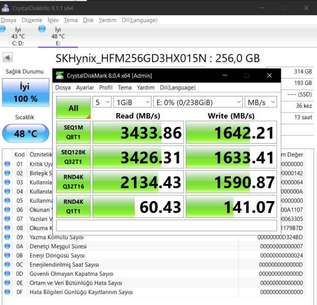The image size is (317, 305).
Task: Click status orb for attribute 06
Action: (7, 209)
